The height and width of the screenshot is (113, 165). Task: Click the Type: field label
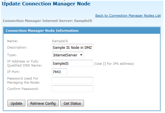pyautogui.click(x=12, y=55)
